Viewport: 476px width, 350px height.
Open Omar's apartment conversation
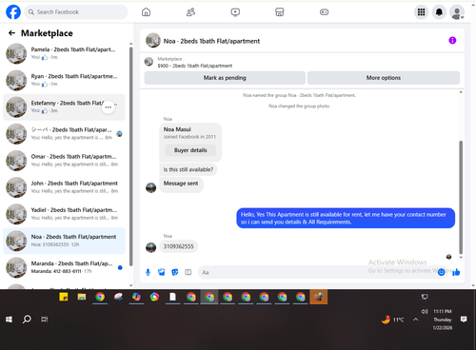(x=64, y=161)
